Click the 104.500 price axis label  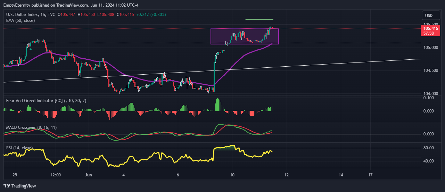430,70
